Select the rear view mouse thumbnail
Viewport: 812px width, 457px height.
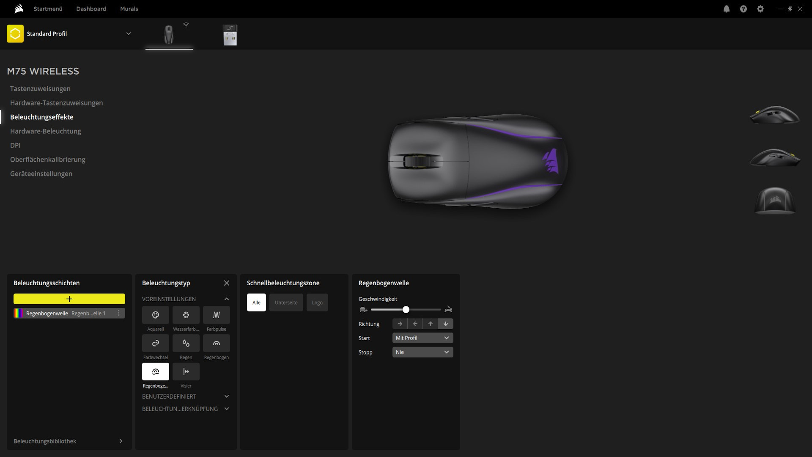[775, 201]
